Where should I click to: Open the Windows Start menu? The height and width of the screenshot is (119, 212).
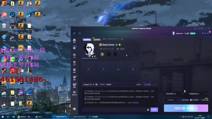2,117
